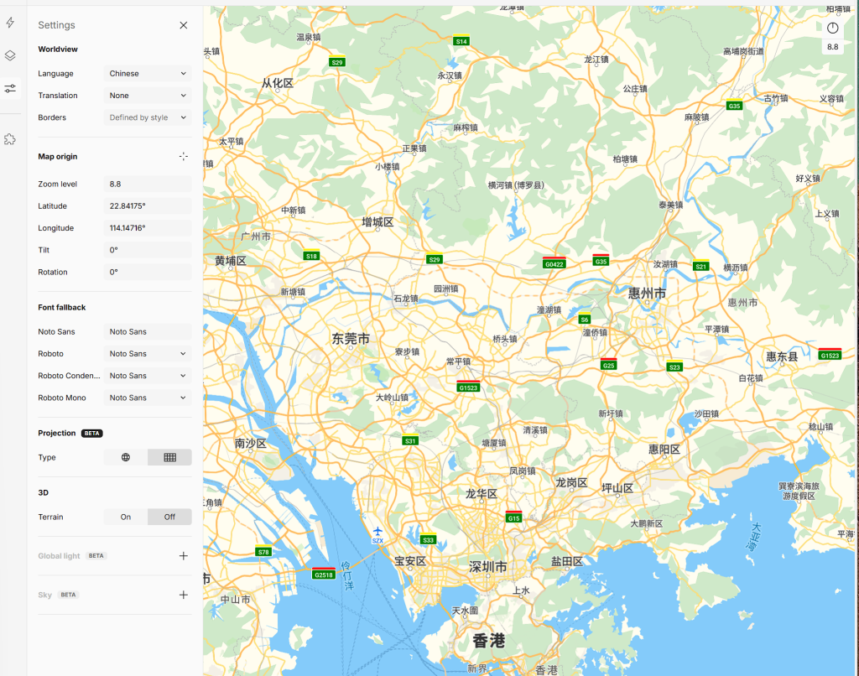This screenshot has width=859, height=676.
Task: Click the Zoom level input field
Action: coord(148,184)
